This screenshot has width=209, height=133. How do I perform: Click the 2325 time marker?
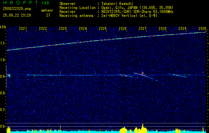[x=102, y=28]
